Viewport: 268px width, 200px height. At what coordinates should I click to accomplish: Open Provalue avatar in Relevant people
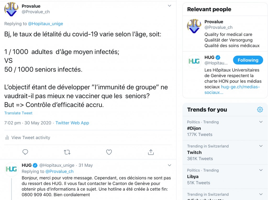point(194,26)
